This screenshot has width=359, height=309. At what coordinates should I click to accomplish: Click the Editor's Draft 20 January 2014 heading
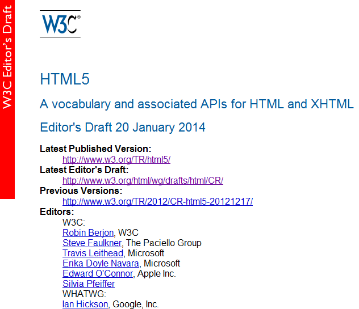click(123, 127)
